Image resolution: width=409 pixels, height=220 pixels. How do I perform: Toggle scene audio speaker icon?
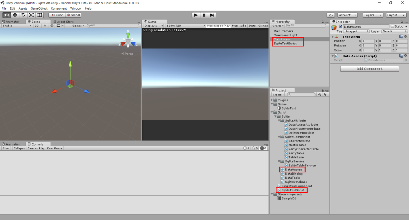click(x=52, y=26)
